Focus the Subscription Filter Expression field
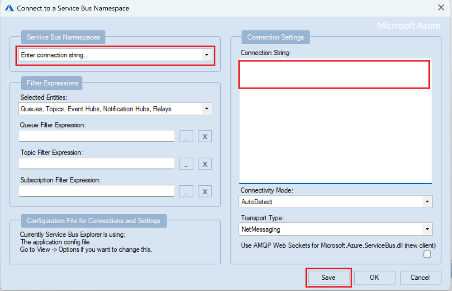 [x=96, y=191]
